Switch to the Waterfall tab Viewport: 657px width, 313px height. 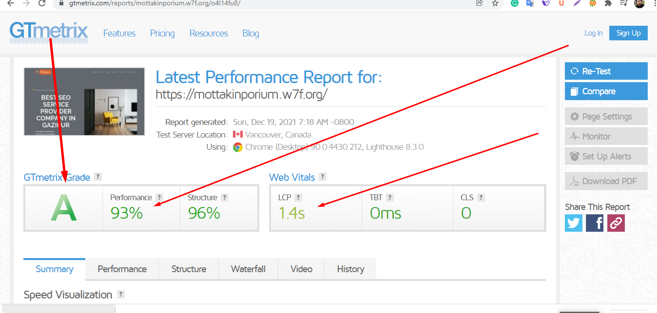(x=248, y=269)
